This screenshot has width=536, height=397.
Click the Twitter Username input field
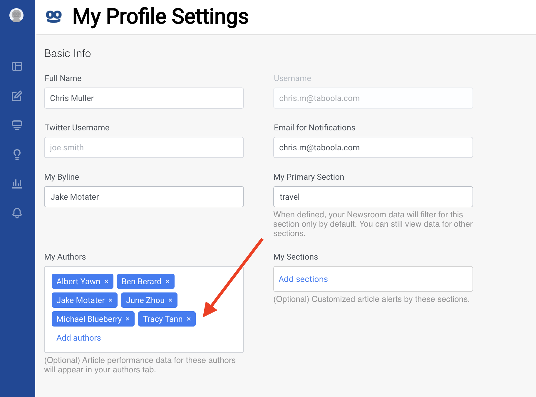144,147
